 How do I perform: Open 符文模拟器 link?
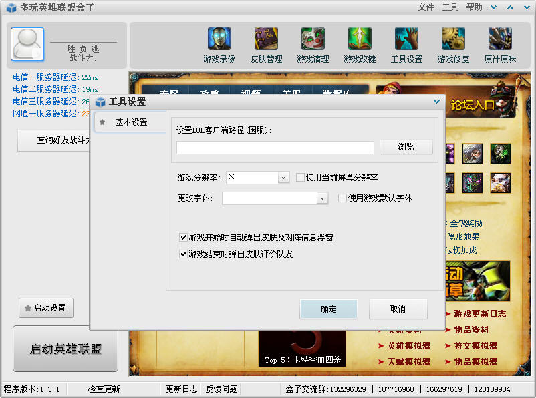point(475,346)
